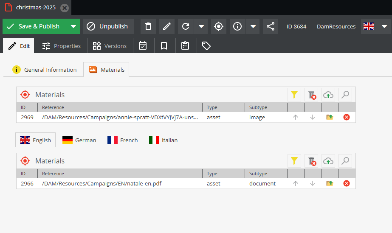The width and height of the screenshot is (392, 233).
Task: Click the trash delete icon in top toolbar
Action: point(148,26)
